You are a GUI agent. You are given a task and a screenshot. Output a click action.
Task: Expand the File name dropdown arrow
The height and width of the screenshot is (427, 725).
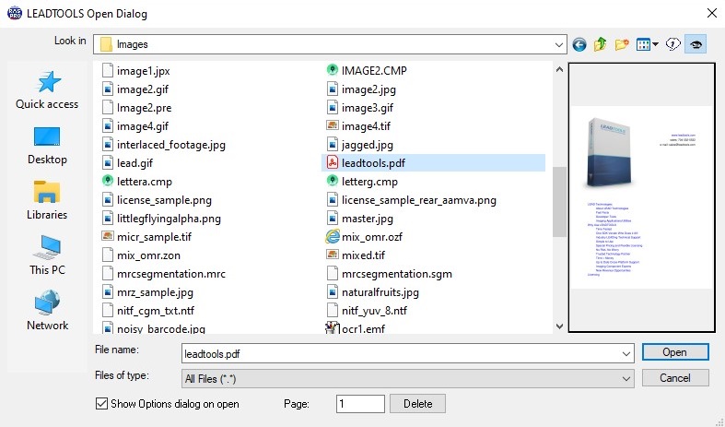(x=626, y=354)
